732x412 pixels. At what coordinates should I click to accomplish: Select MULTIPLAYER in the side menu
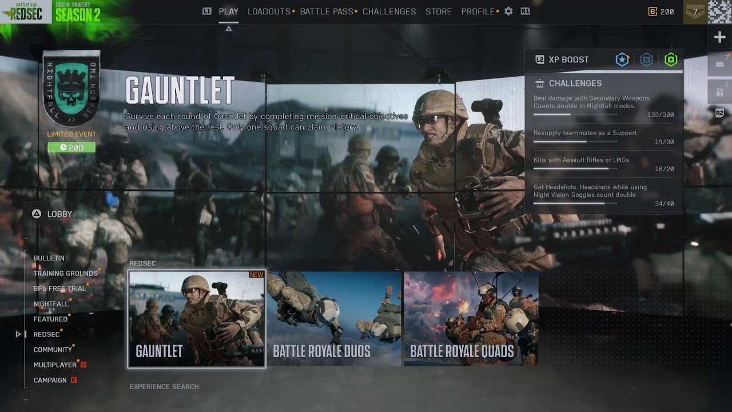55,365
